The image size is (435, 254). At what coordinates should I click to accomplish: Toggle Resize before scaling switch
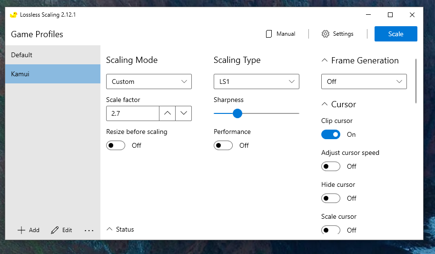(x=116, y=145)
